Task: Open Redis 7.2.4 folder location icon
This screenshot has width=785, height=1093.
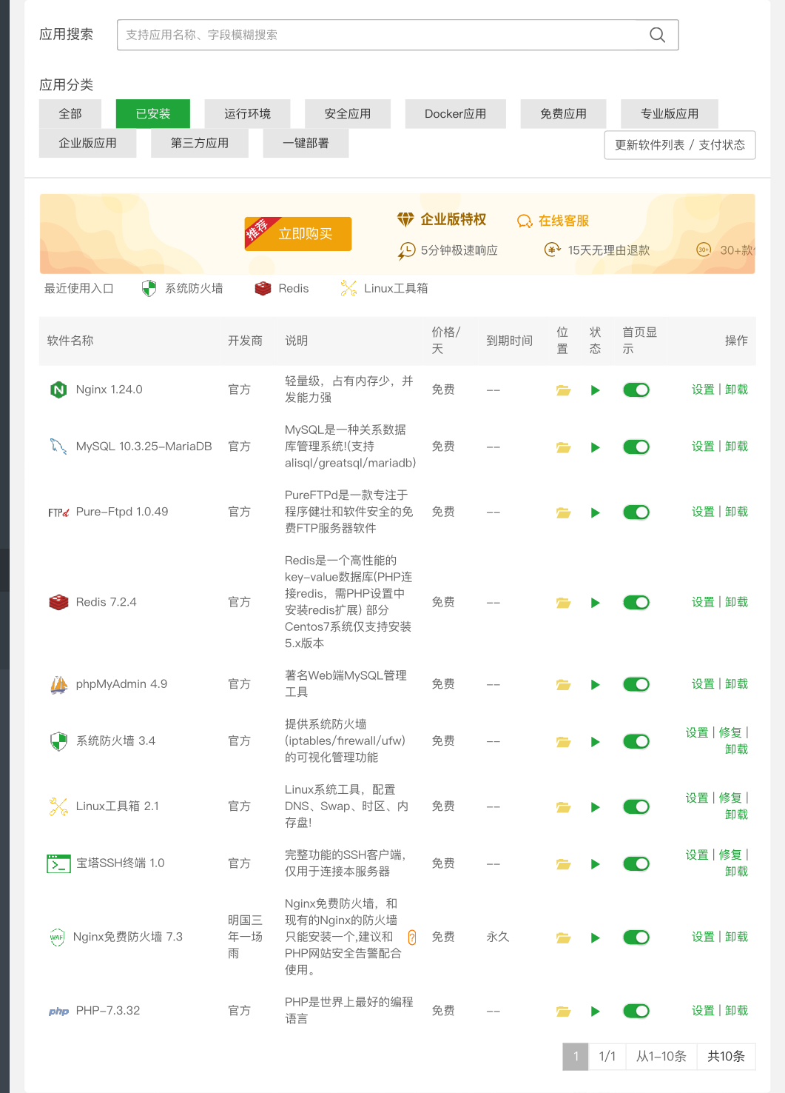Action: coord(563,603)
